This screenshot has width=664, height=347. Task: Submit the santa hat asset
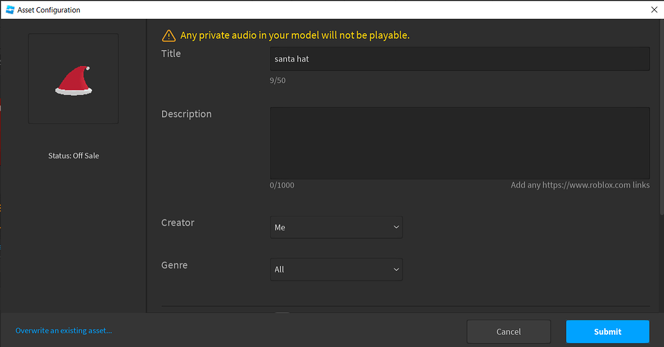pyautogui.click(x=608, y=331)
